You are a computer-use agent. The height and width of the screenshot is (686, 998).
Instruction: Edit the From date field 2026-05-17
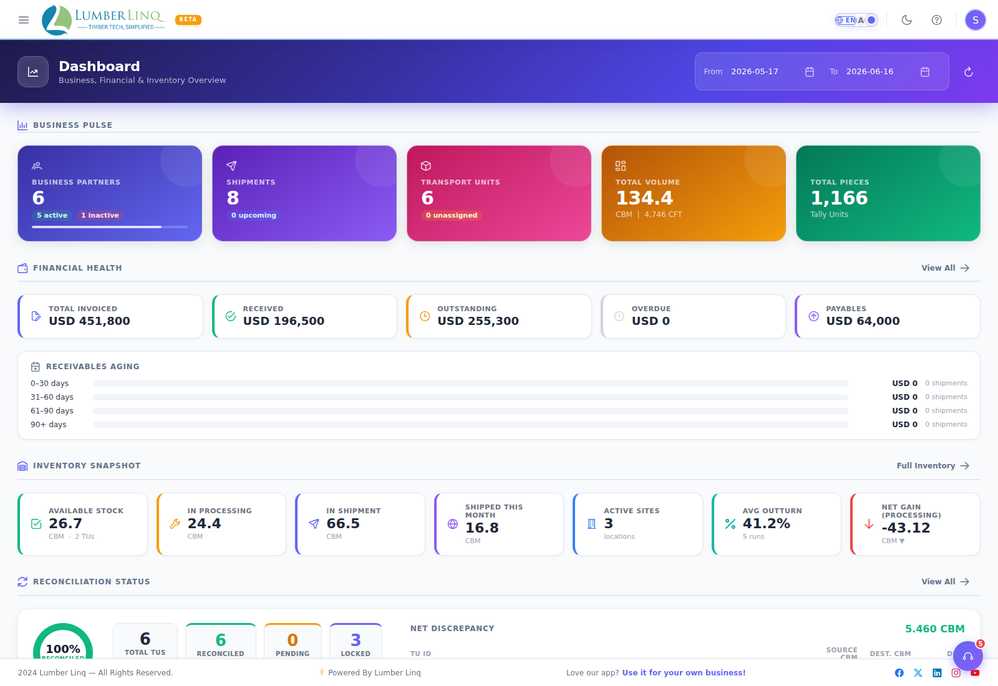click(755, 72)
